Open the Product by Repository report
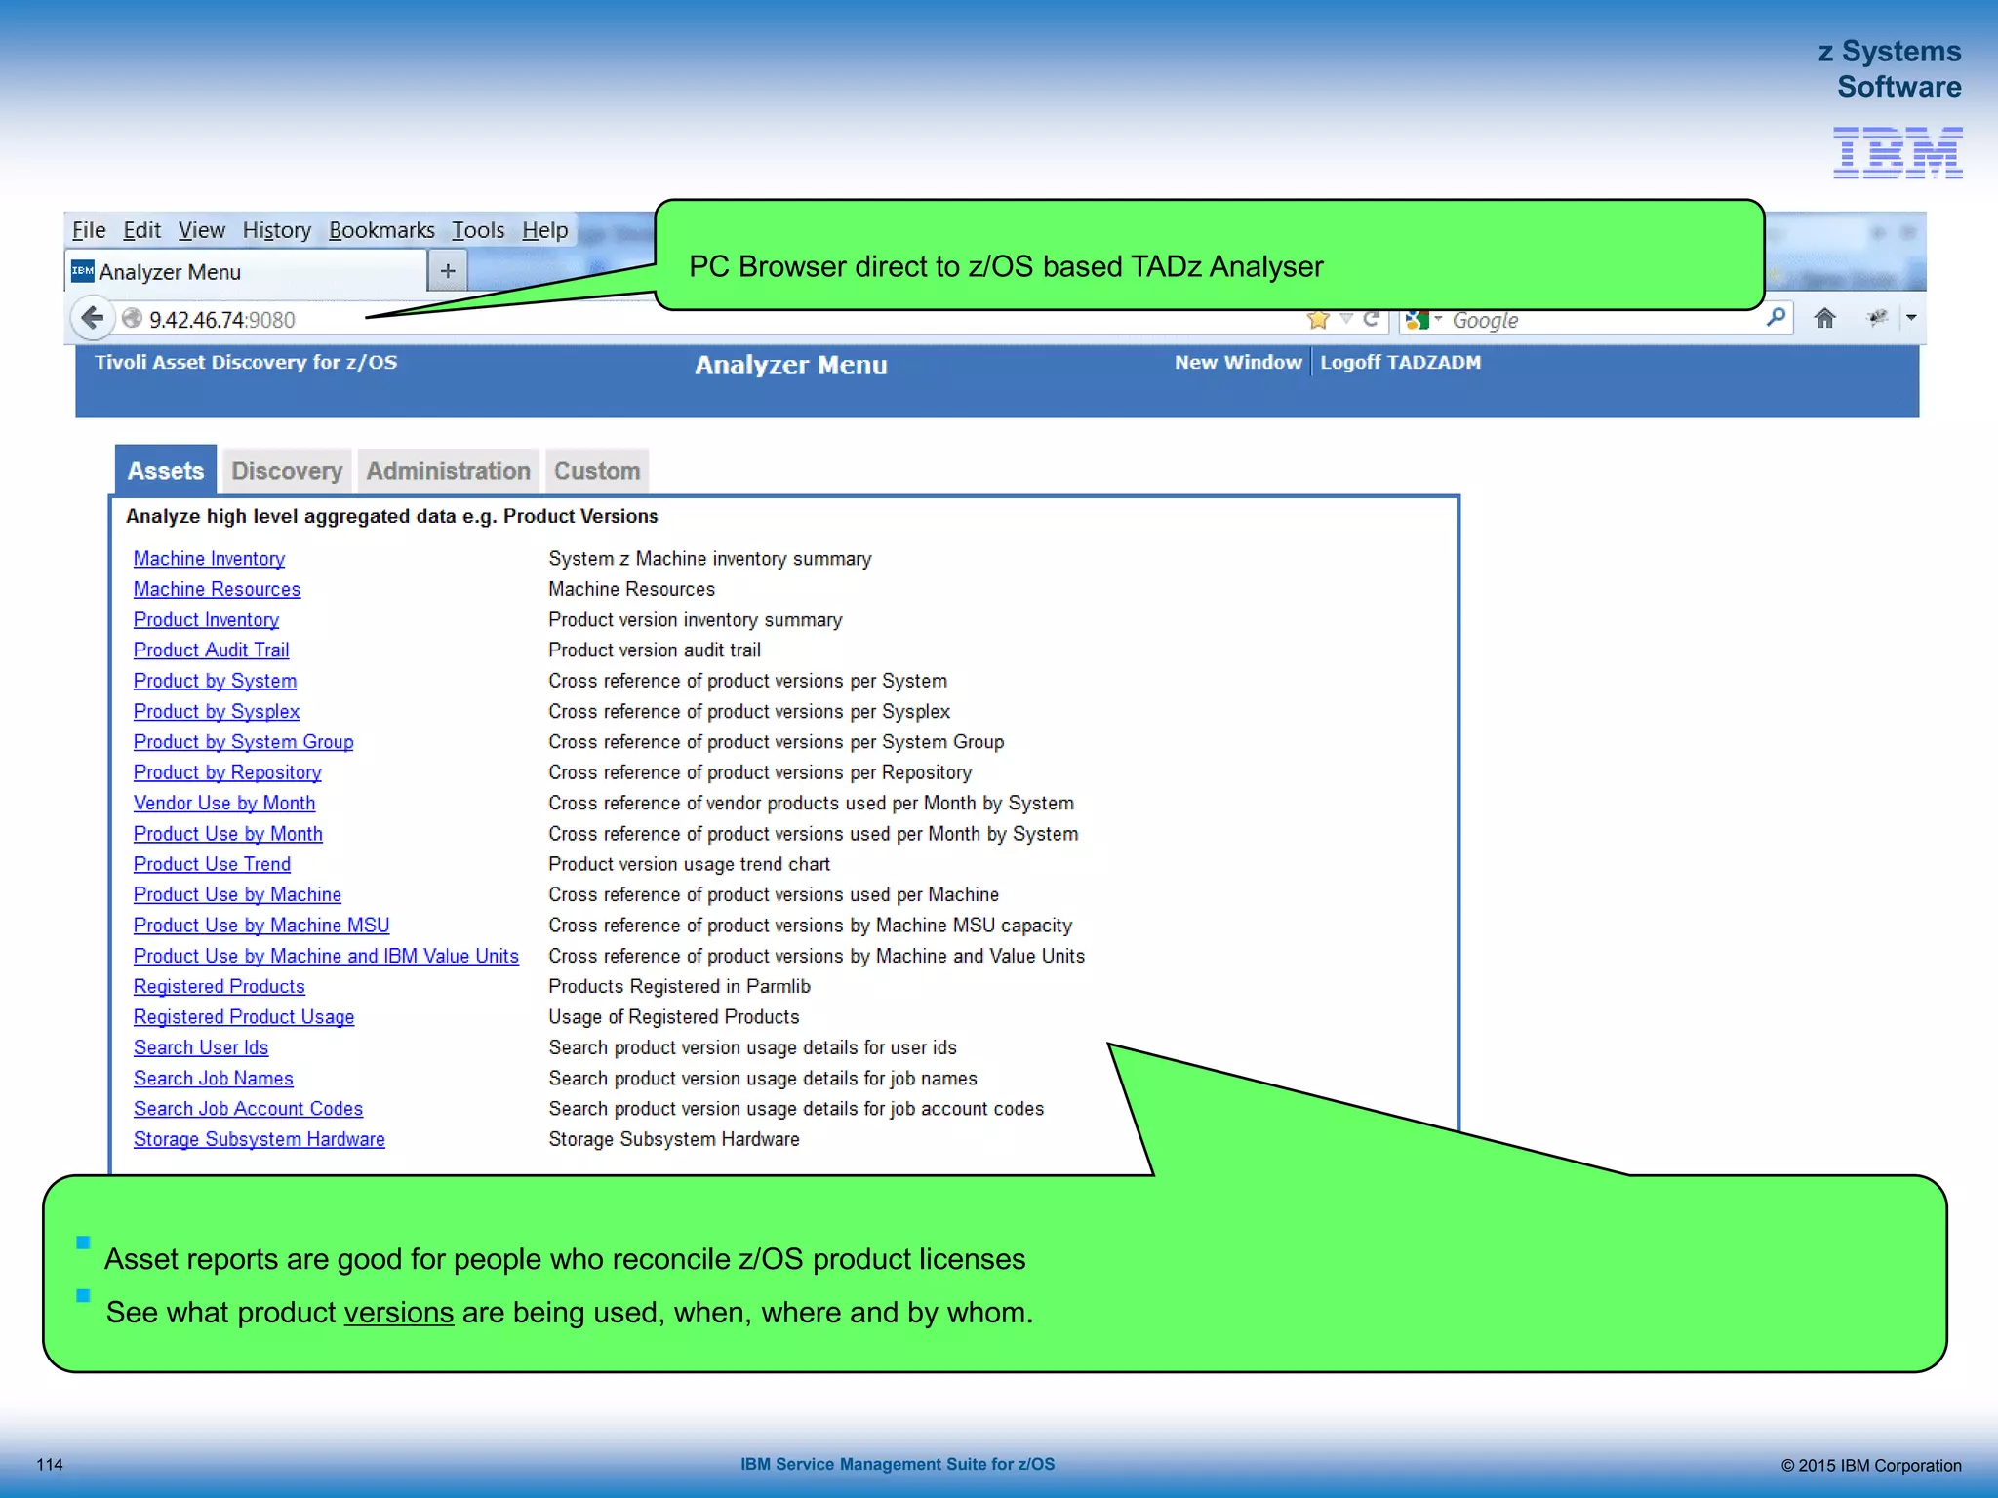The image size is (1998, 1498). [227, 772]
